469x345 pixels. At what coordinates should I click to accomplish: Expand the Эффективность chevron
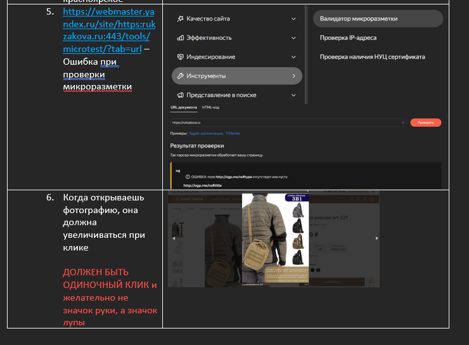[293, 38]
